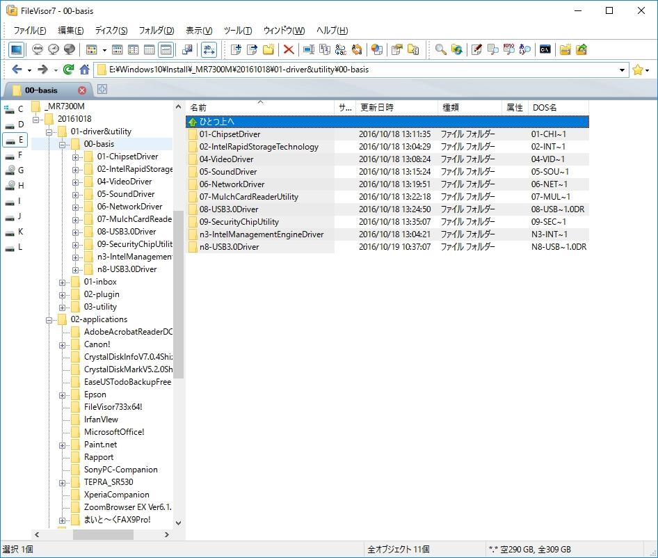Click the magnifying glass search icon

440,50
